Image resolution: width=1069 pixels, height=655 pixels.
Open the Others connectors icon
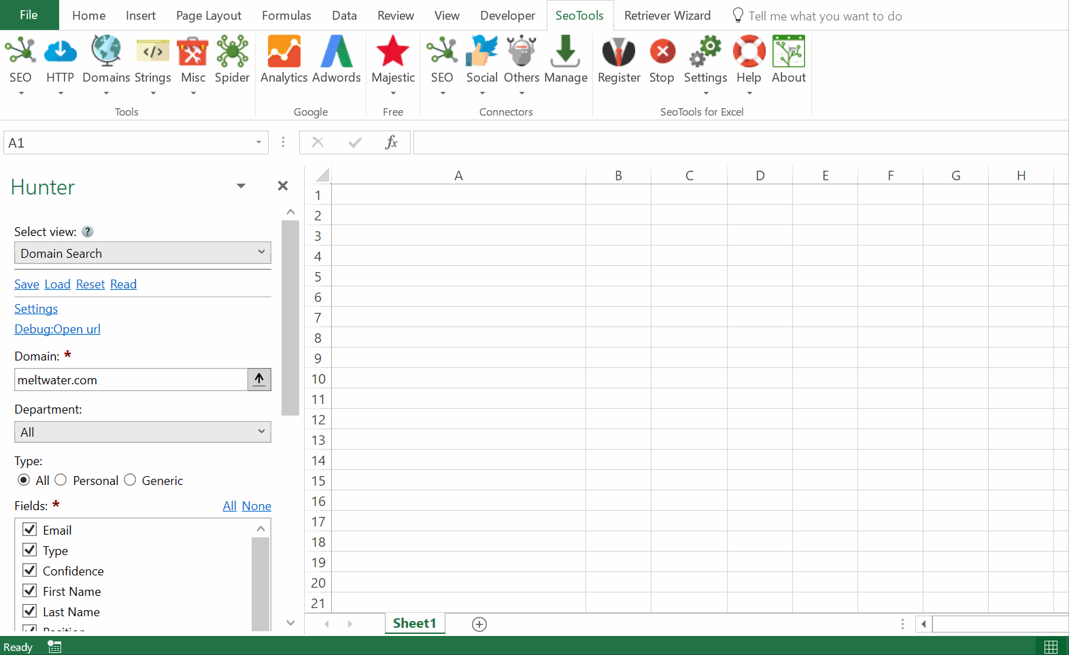522,52
